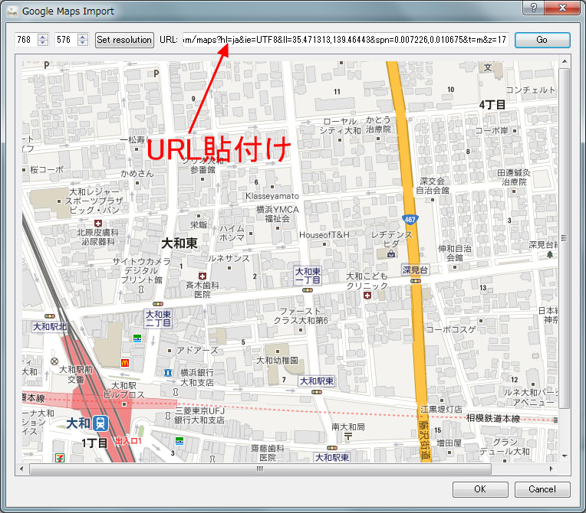Screen dimensions: 586x513
Task: Click the McDonald's icon on the map
Action: (124, 362)
